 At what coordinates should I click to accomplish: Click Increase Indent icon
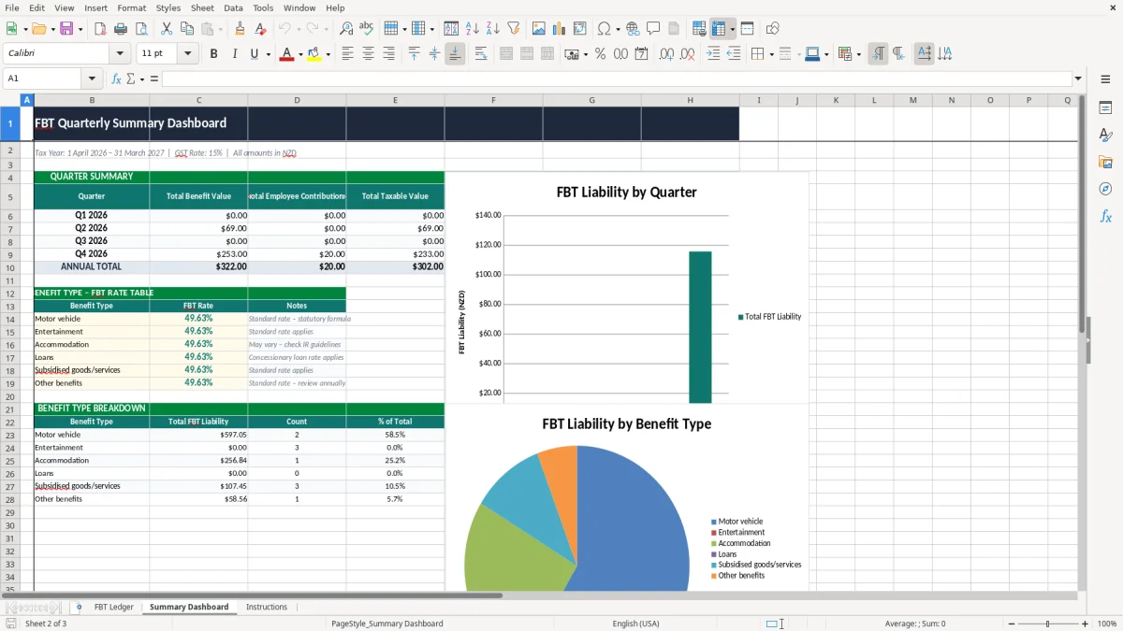click(x=713, y=54)
